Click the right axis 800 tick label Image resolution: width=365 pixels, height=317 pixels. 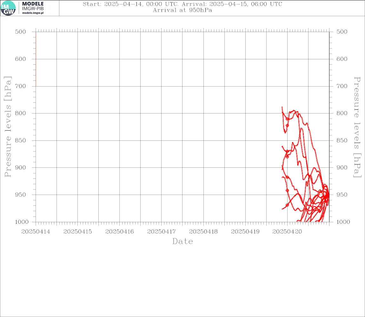tap(342, 113)
